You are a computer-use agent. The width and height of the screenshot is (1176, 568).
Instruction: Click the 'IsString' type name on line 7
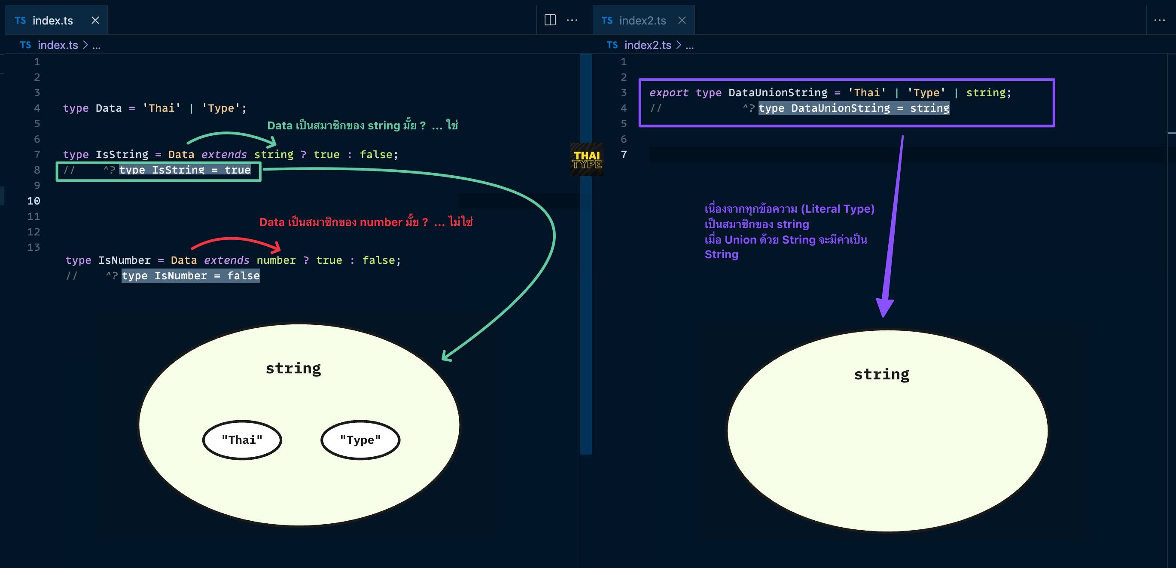(x=122, y=154)
